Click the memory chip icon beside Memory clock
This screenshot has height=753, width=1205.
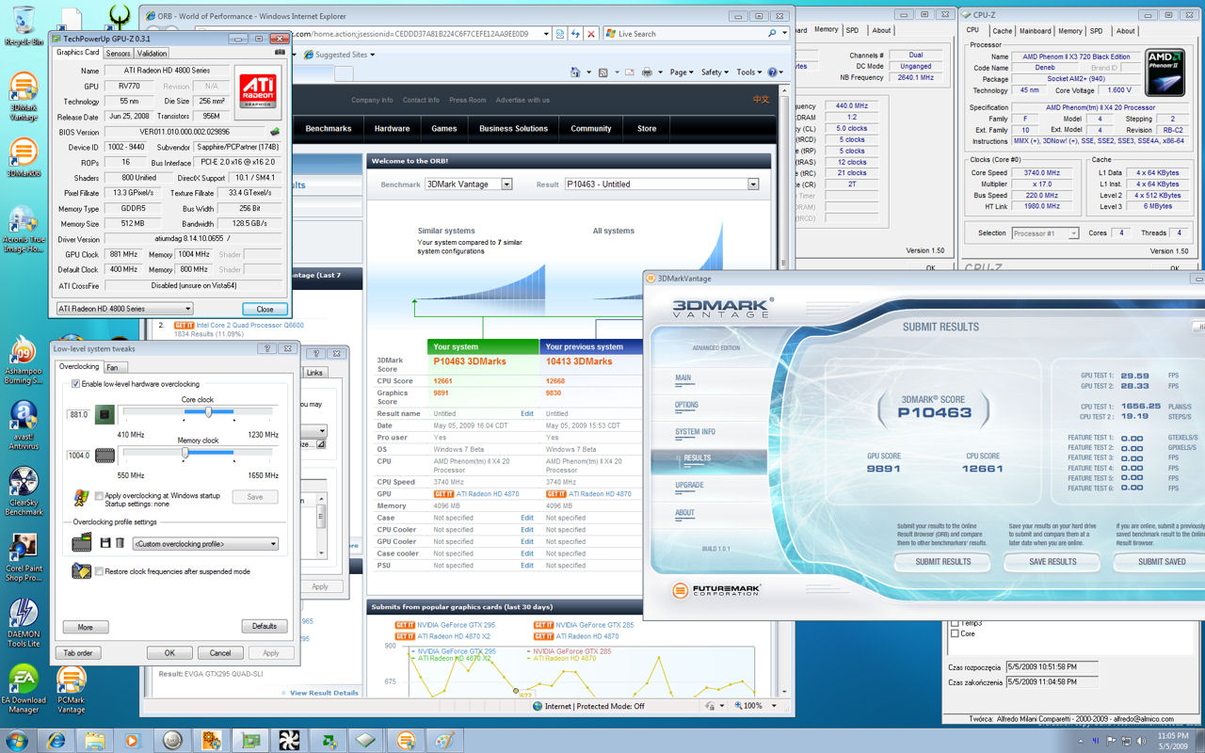tap(105, 455)
